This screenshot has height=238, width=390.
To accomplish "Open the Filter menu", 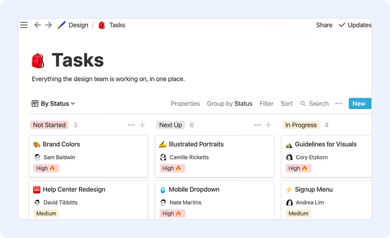I will pos(266,103).
